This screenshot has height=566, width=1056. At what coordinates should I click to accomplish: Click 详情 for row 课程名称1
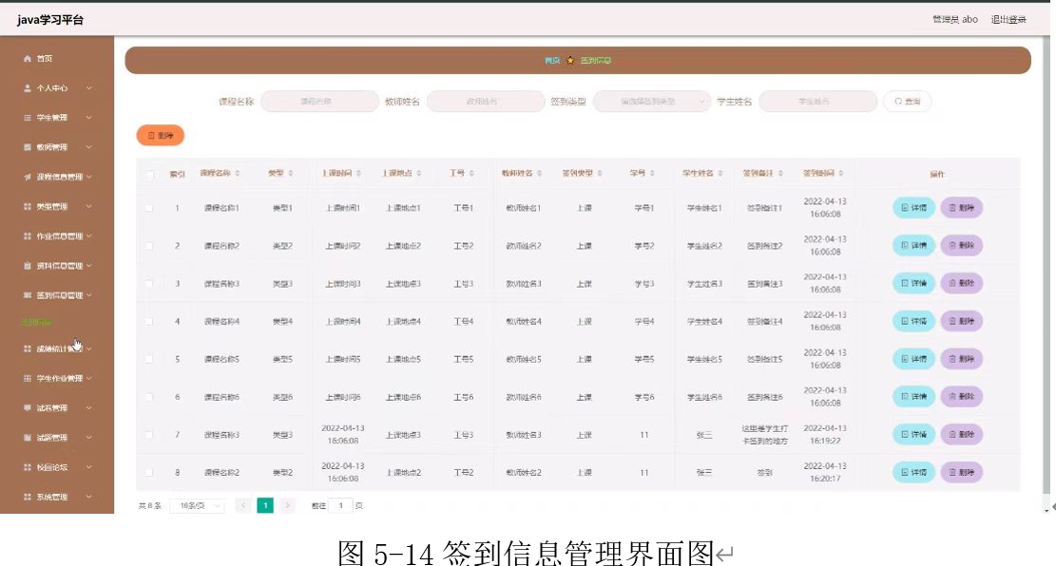[x=913, y=208]
